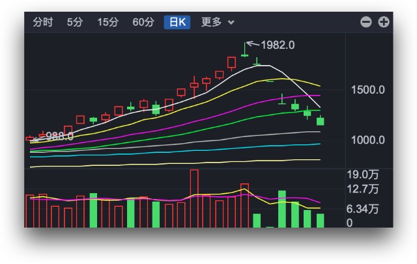417x264 pixels.
Task: Click the last green candlestick on the right
Action: (321, 121)
